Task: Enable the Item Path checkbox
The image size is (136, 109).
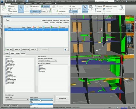Action: tap(6, 68)
